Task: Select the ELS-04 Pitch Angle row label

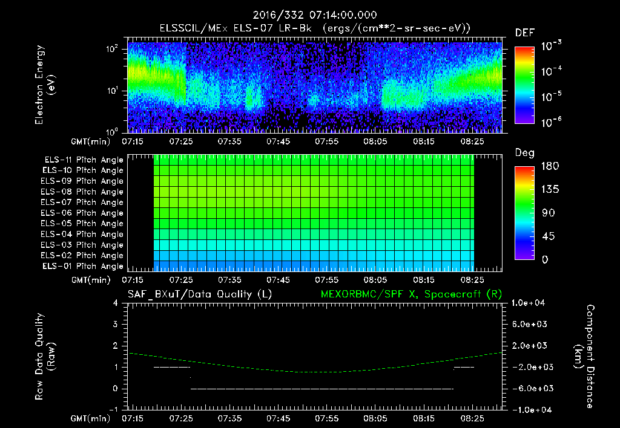Action: tap(82, 235)
